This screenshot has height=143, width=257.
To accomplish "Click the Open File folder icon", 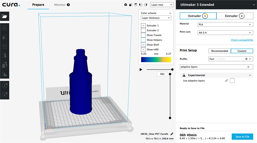I will (5, 16).
